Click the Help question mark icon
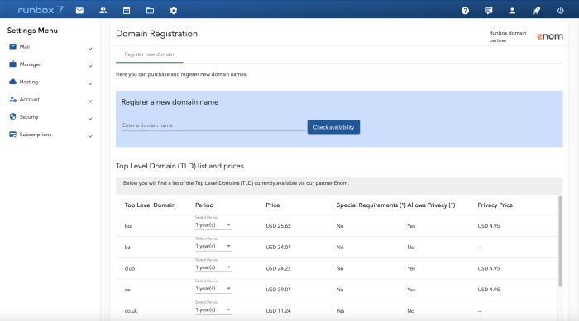The image size is (579, 321). (465, 11)
